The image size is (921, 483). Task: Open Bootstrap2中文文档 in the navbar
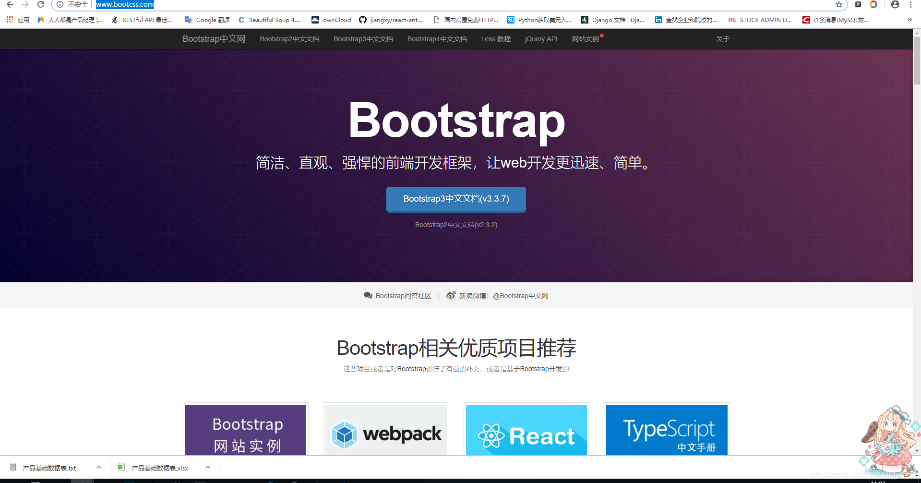[289, 39]
